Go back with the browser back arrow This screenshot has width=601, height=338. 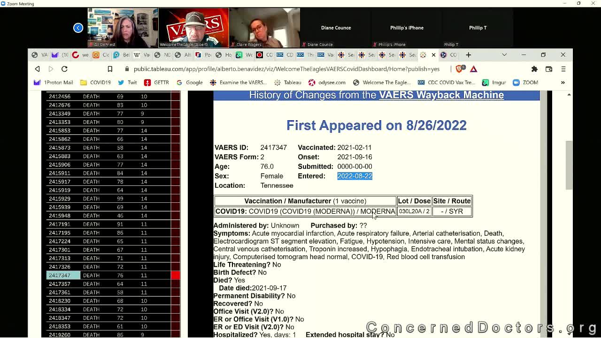[x=37, y=69]
